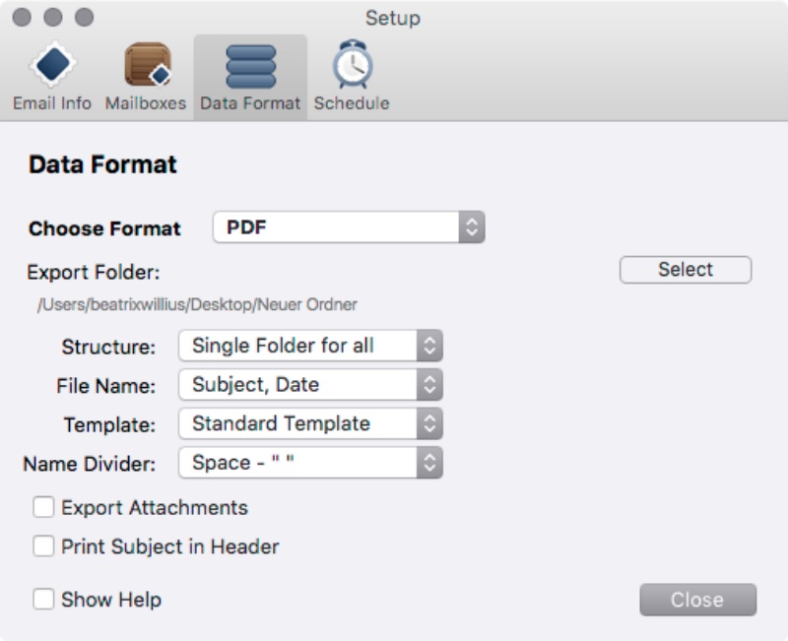Open the Choose Format PDF dropdown

click(x=349, y=228)
